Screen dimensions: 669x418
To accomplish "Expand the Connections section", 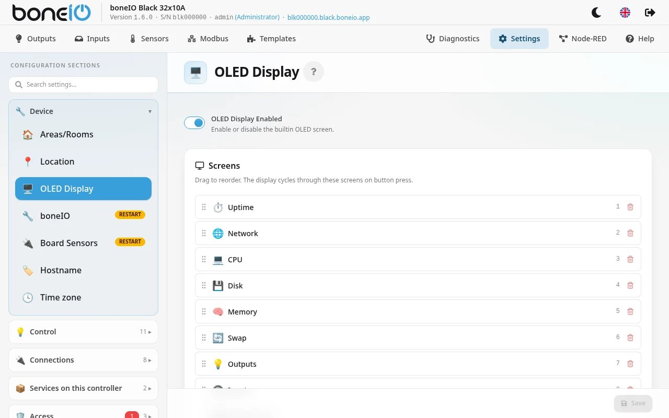I will click(x=83, y=360).
